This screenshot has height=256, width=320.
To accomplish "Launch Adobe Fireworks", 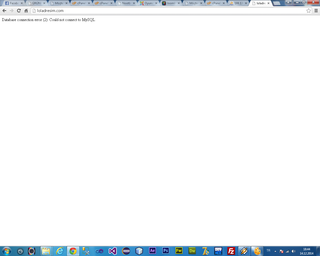I will pos(179,251).
